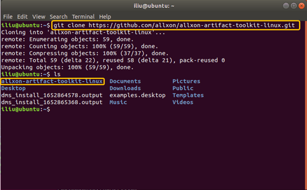
Task: Click the allxon-artifact-toolkit-linux folder name
Action: pos(52,81)
